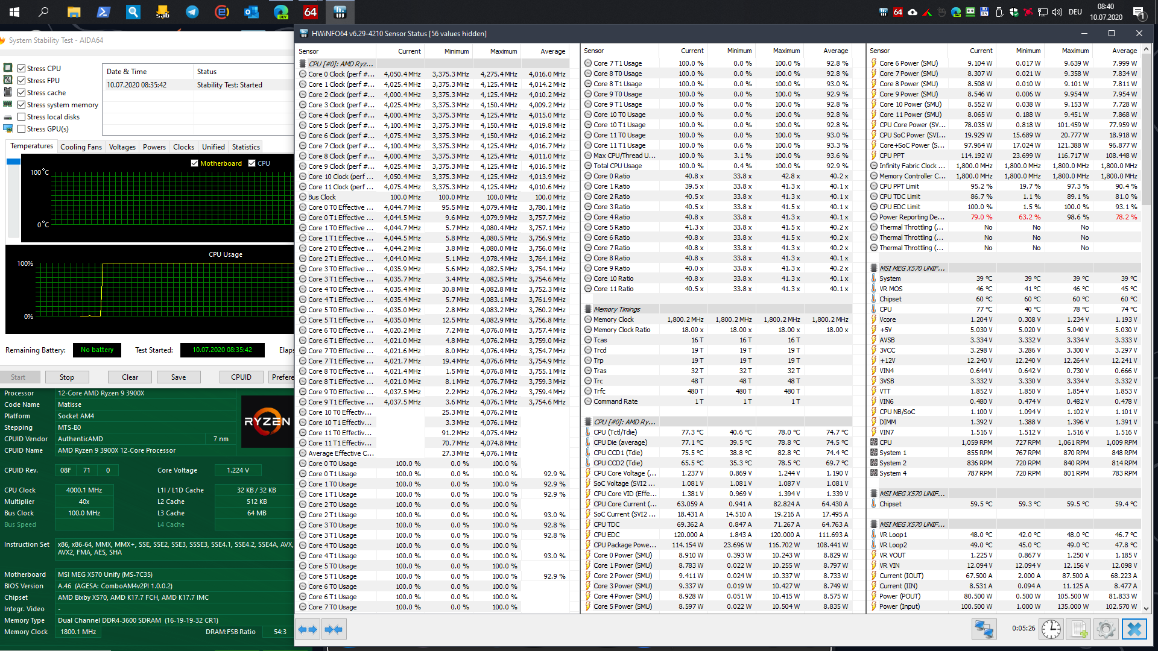Click the blue temperature graph slider on the left
The image size is (1158, 651).
click(x=13, y=162)
